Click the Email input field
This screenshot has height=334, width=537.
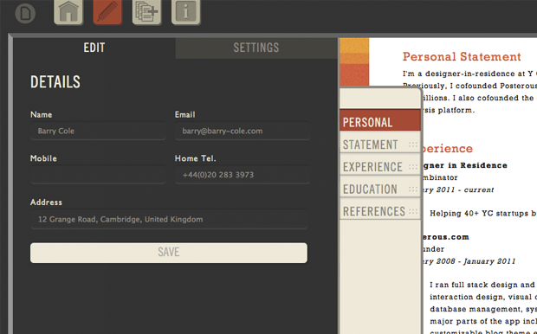pyautogui.click(x=243, y=131)
